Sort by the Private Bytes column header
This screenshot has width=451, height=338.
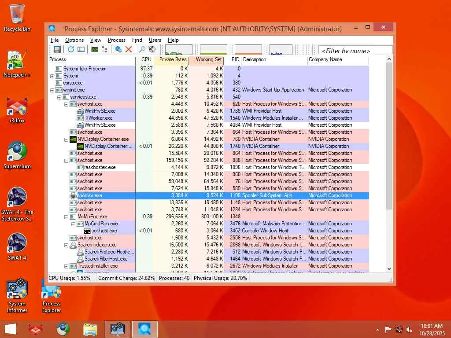[x=171, y=59]
